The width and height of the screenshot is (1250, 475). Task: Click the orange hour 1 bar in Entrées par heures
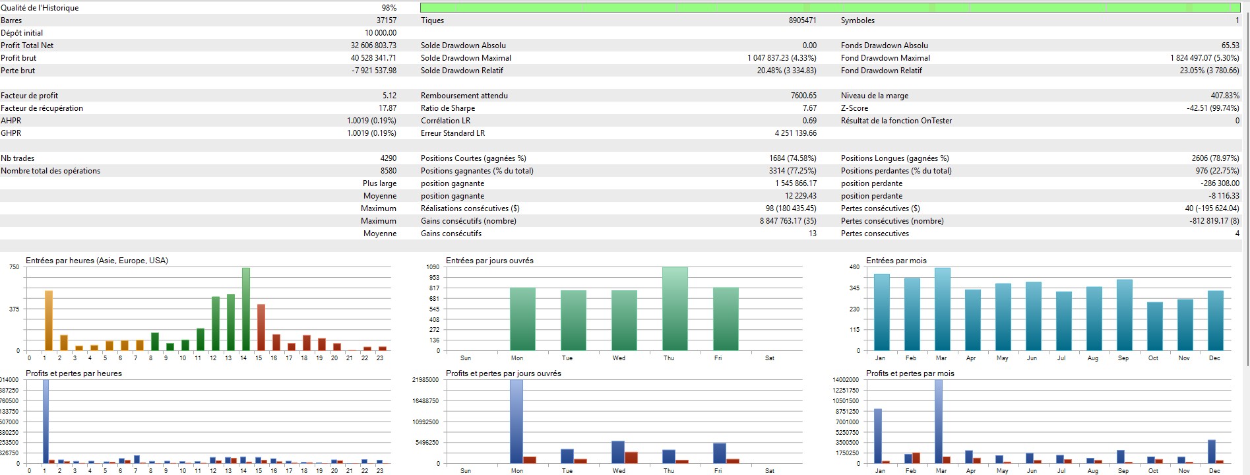coord(48,321)
